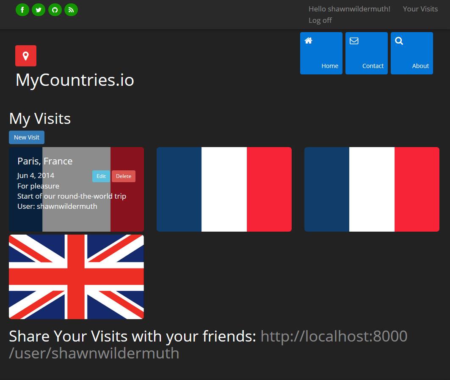Click the Jun 4, 2014 date
Viewport: 450px width, 380px height.
(36, 175)
